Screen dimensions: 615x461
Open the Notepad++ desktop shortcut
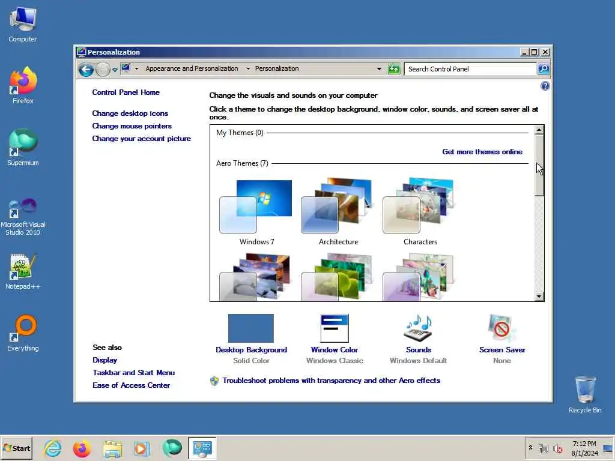[x=23, y=271]
